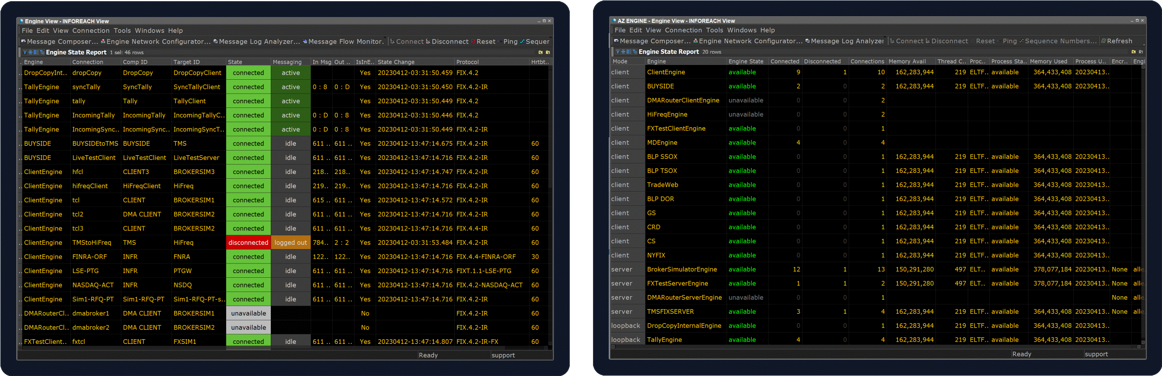Open the Tools menu in AZ ENGINE window

[714, 30]
